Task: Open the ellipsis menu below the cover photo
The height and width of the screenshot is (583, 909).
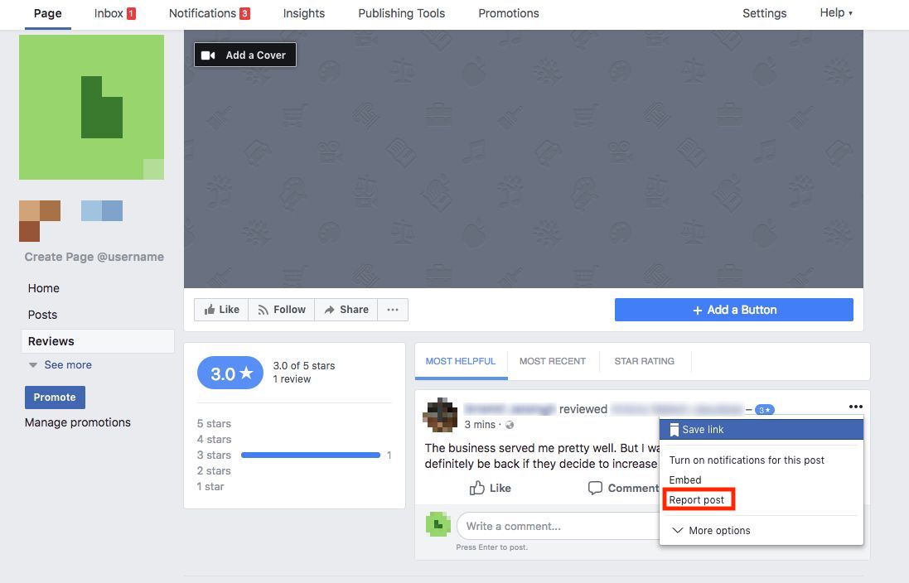Action: [392, 309]
